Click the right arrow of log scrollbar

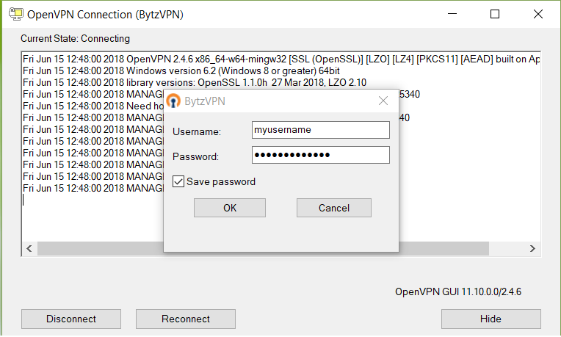click(x=532, y=248)
